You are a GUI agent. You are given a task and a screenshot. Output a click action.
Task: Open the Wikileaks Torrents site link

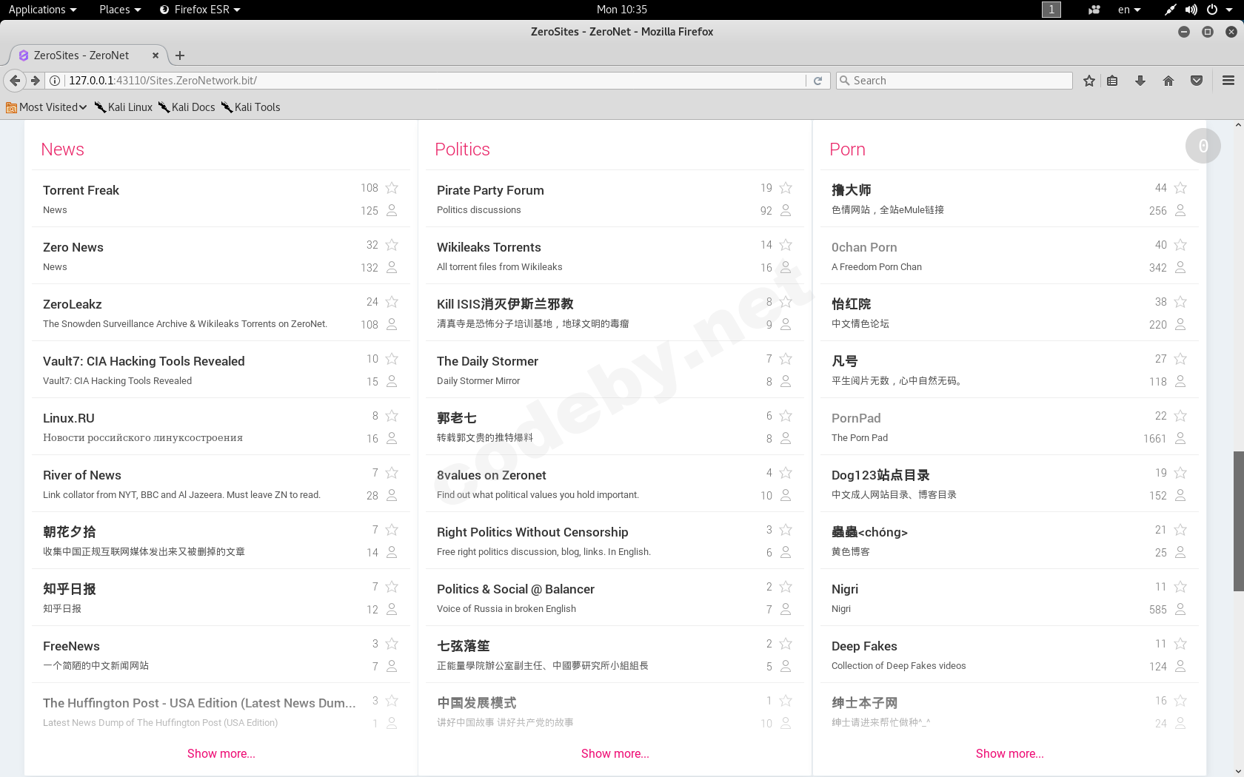coord(489,246)
